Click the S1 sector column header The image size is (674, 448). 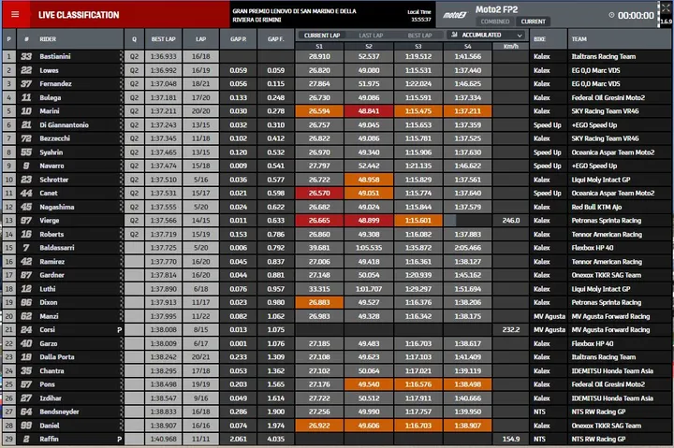click(x=319, y=47)
